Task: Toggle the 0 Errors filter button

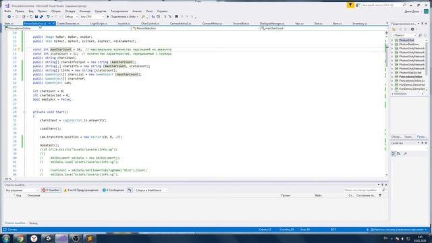Action: tap(51, 190)
